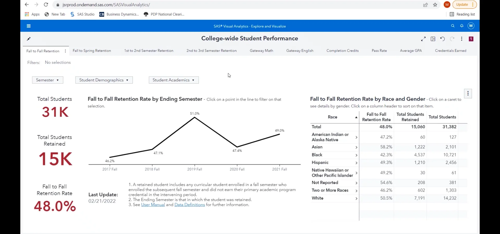This screenshot has width=500, height=234.
Task: Click the undo arrow icon
Action: click(x=442, y=39)
